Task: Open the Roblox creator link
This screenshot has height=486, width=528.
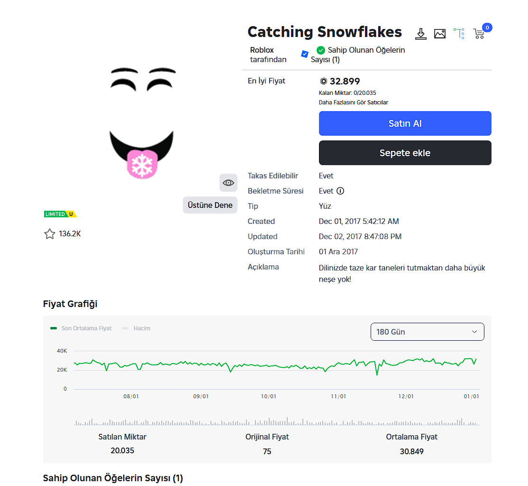Action: pos(262,50)
